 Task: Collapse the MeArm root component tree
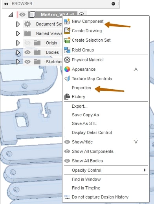pos(11,15)
